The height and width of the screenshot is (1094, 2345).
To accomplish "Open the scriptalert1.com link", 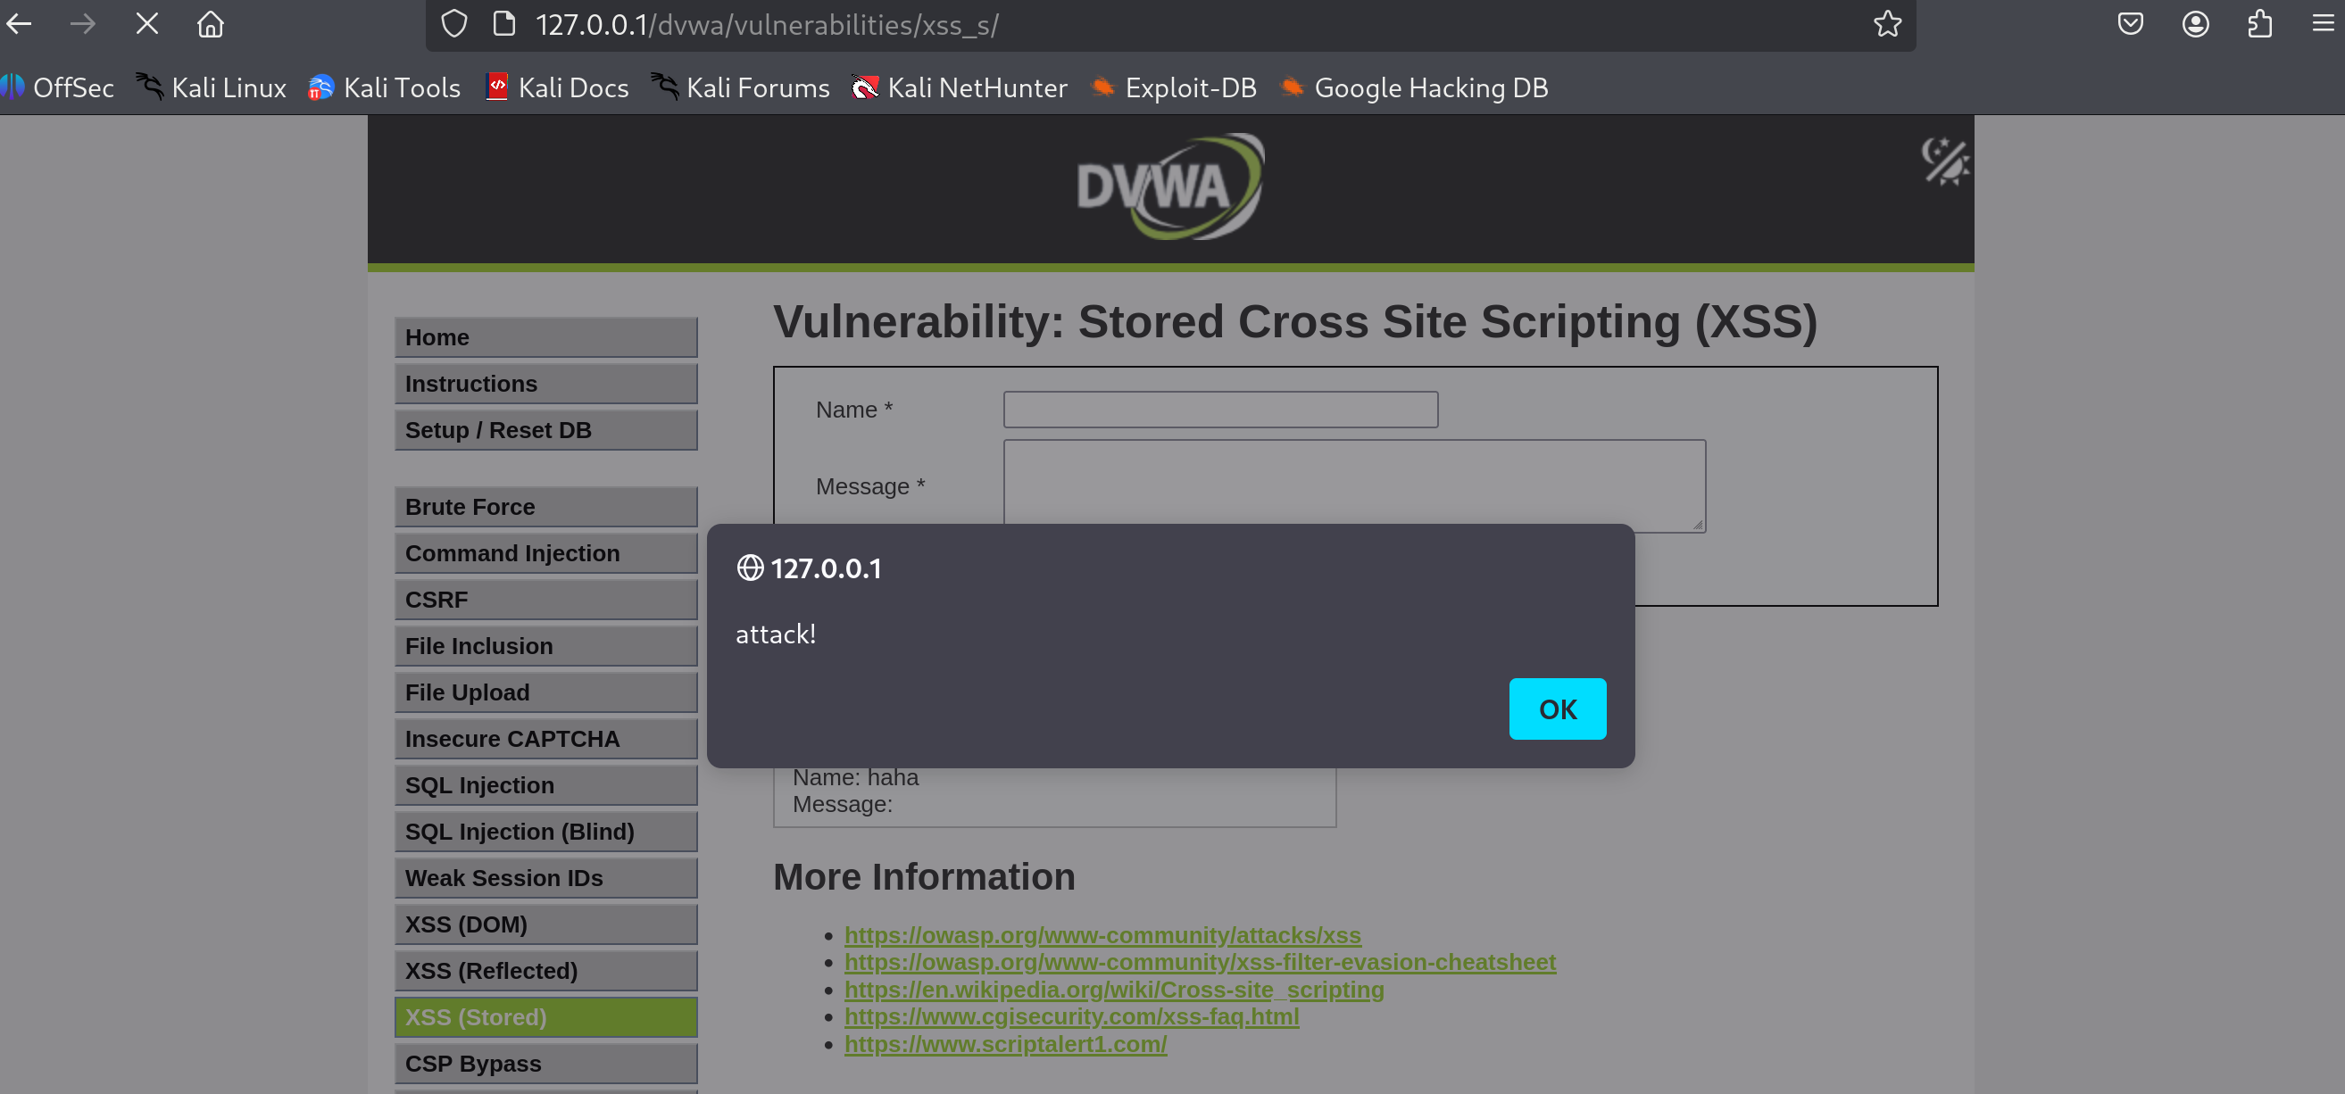I will point(1005,1043).
